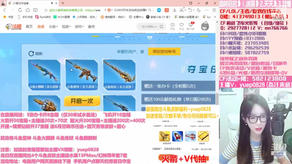Select the 直播 nav item
Screen dimensions: 292x164
click(41, 27)
